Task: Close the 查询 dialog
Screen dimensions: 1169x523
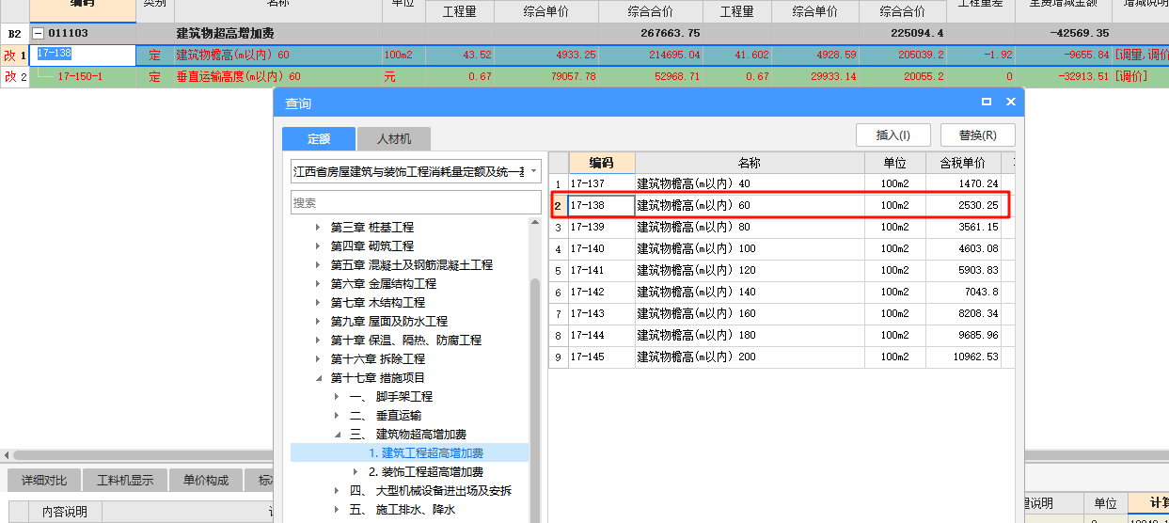Action: [1011, 102]
